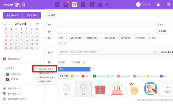Screen dimensions: 173x104
Task: Pick the yellow 친척 category swatch
Action: coord(72,76)
